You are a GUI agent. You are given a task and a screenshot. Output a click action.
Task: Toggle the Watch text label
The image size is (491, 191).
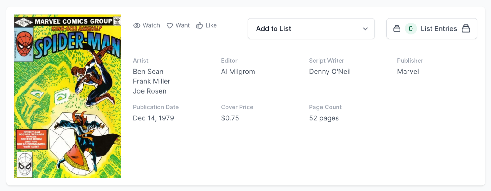151,25
